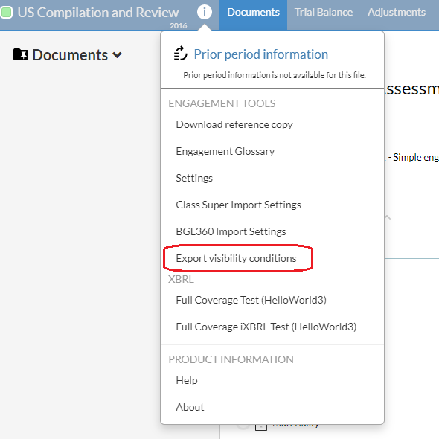Open the About menu item

tap(190, 407)
